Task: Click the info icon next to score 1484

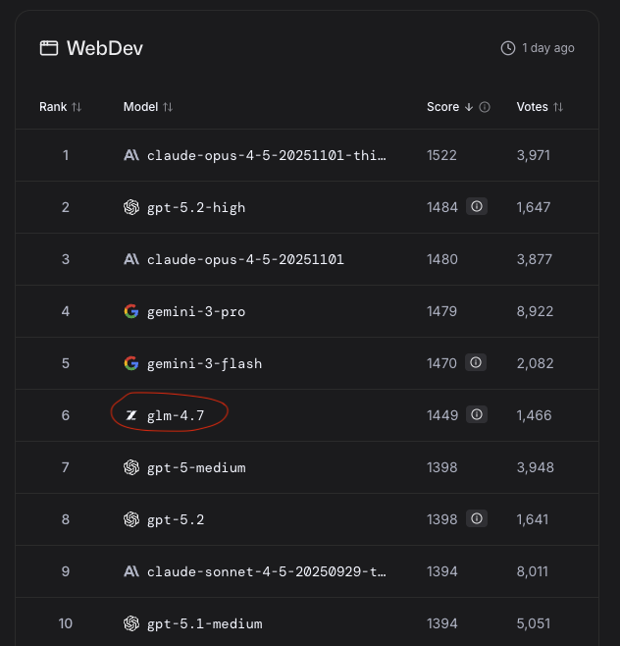Action: [x=477, y=207]
